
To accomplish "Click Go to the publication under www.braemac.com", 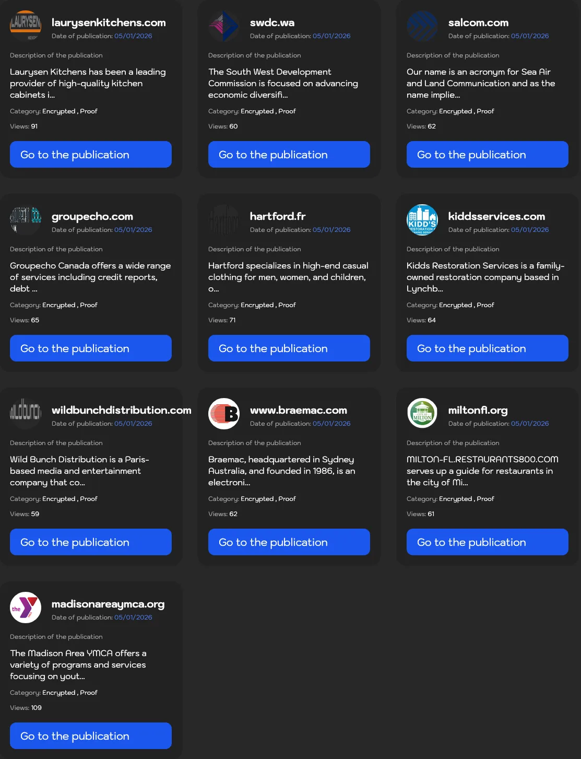I will 289,542.
